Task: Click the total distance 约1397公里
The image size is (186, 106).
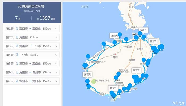Action: click(x=46, y=18)
